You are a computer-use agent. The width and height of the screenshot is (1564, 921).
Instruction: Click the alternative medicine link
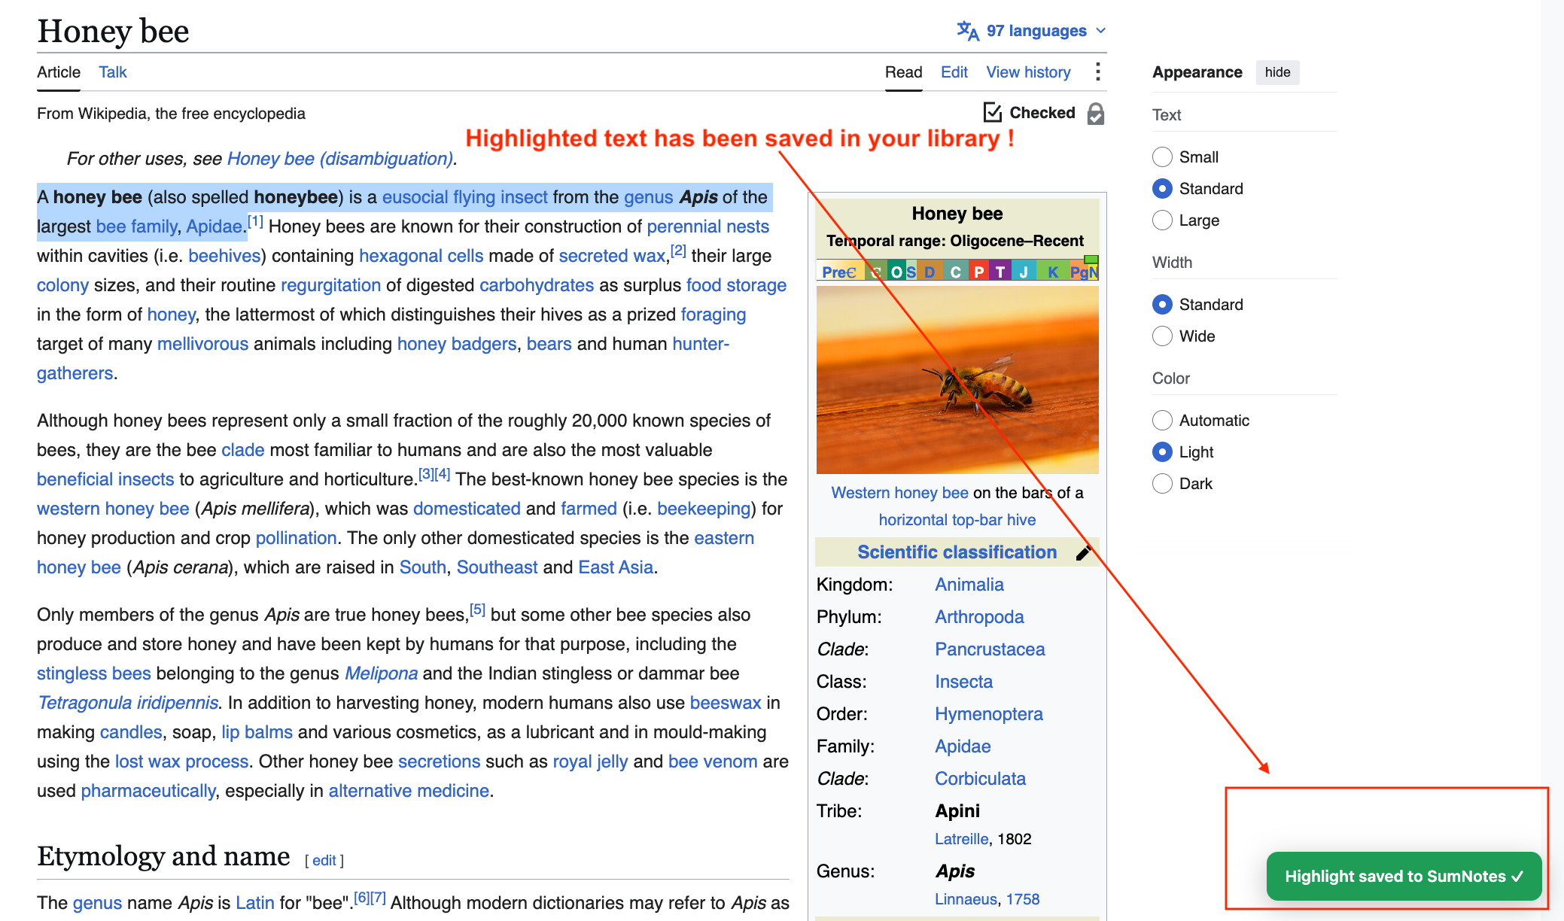pos(409,791)
